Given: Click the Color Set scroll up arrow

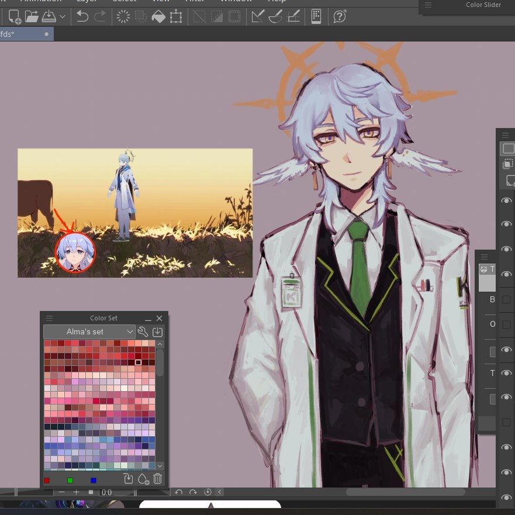Looking at the screenshot, I should (x=160, y=344).
